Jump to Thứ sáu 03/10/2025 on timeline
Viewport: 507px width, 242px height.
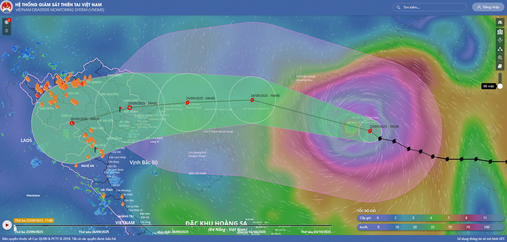point(315,232)
